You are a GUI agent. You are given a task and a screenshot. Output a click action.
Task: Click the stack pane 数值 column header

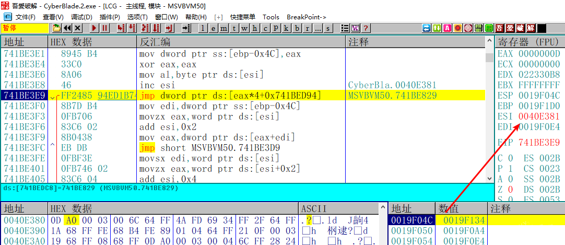461,208
